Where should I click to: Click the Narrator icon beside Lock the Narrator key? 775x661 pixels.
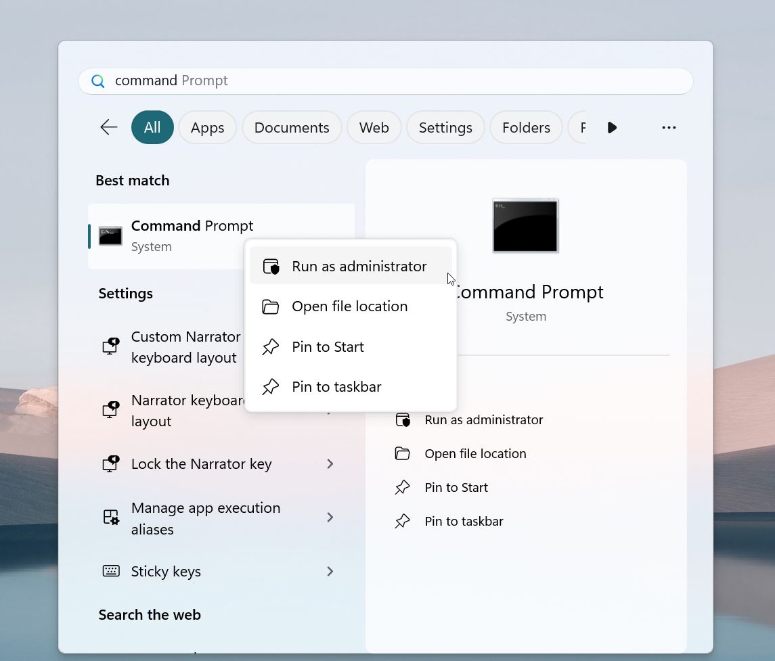tap(111, 464)
